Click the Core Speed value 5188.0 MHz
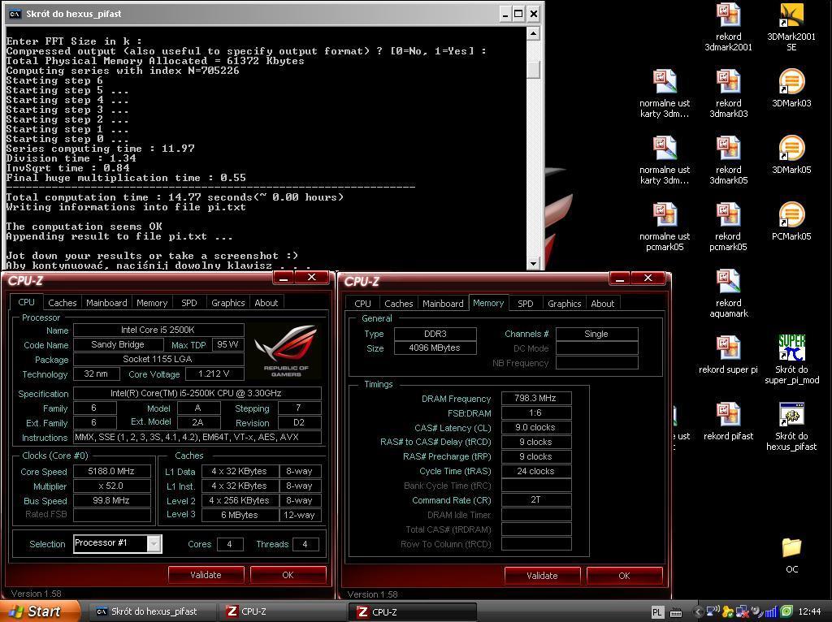Screen dimensions: 832x622 pos(111,471)
